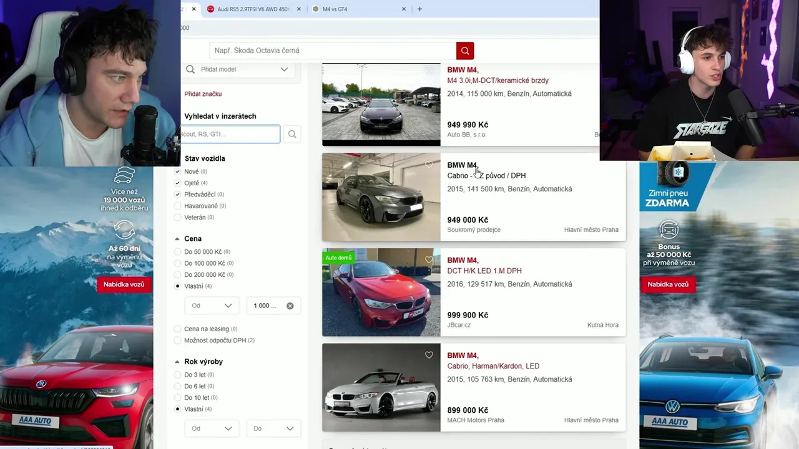Favorite the Cabrio CZ původ listing with heart
The width and height of the screenshot is (799, 449).
(429, 165)
